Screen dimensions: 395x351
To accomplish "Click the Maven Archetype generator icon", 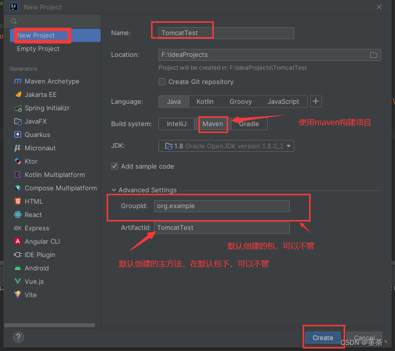I will point(18,81).
